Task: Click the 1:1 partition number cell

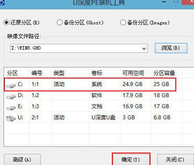Action: 35,84
